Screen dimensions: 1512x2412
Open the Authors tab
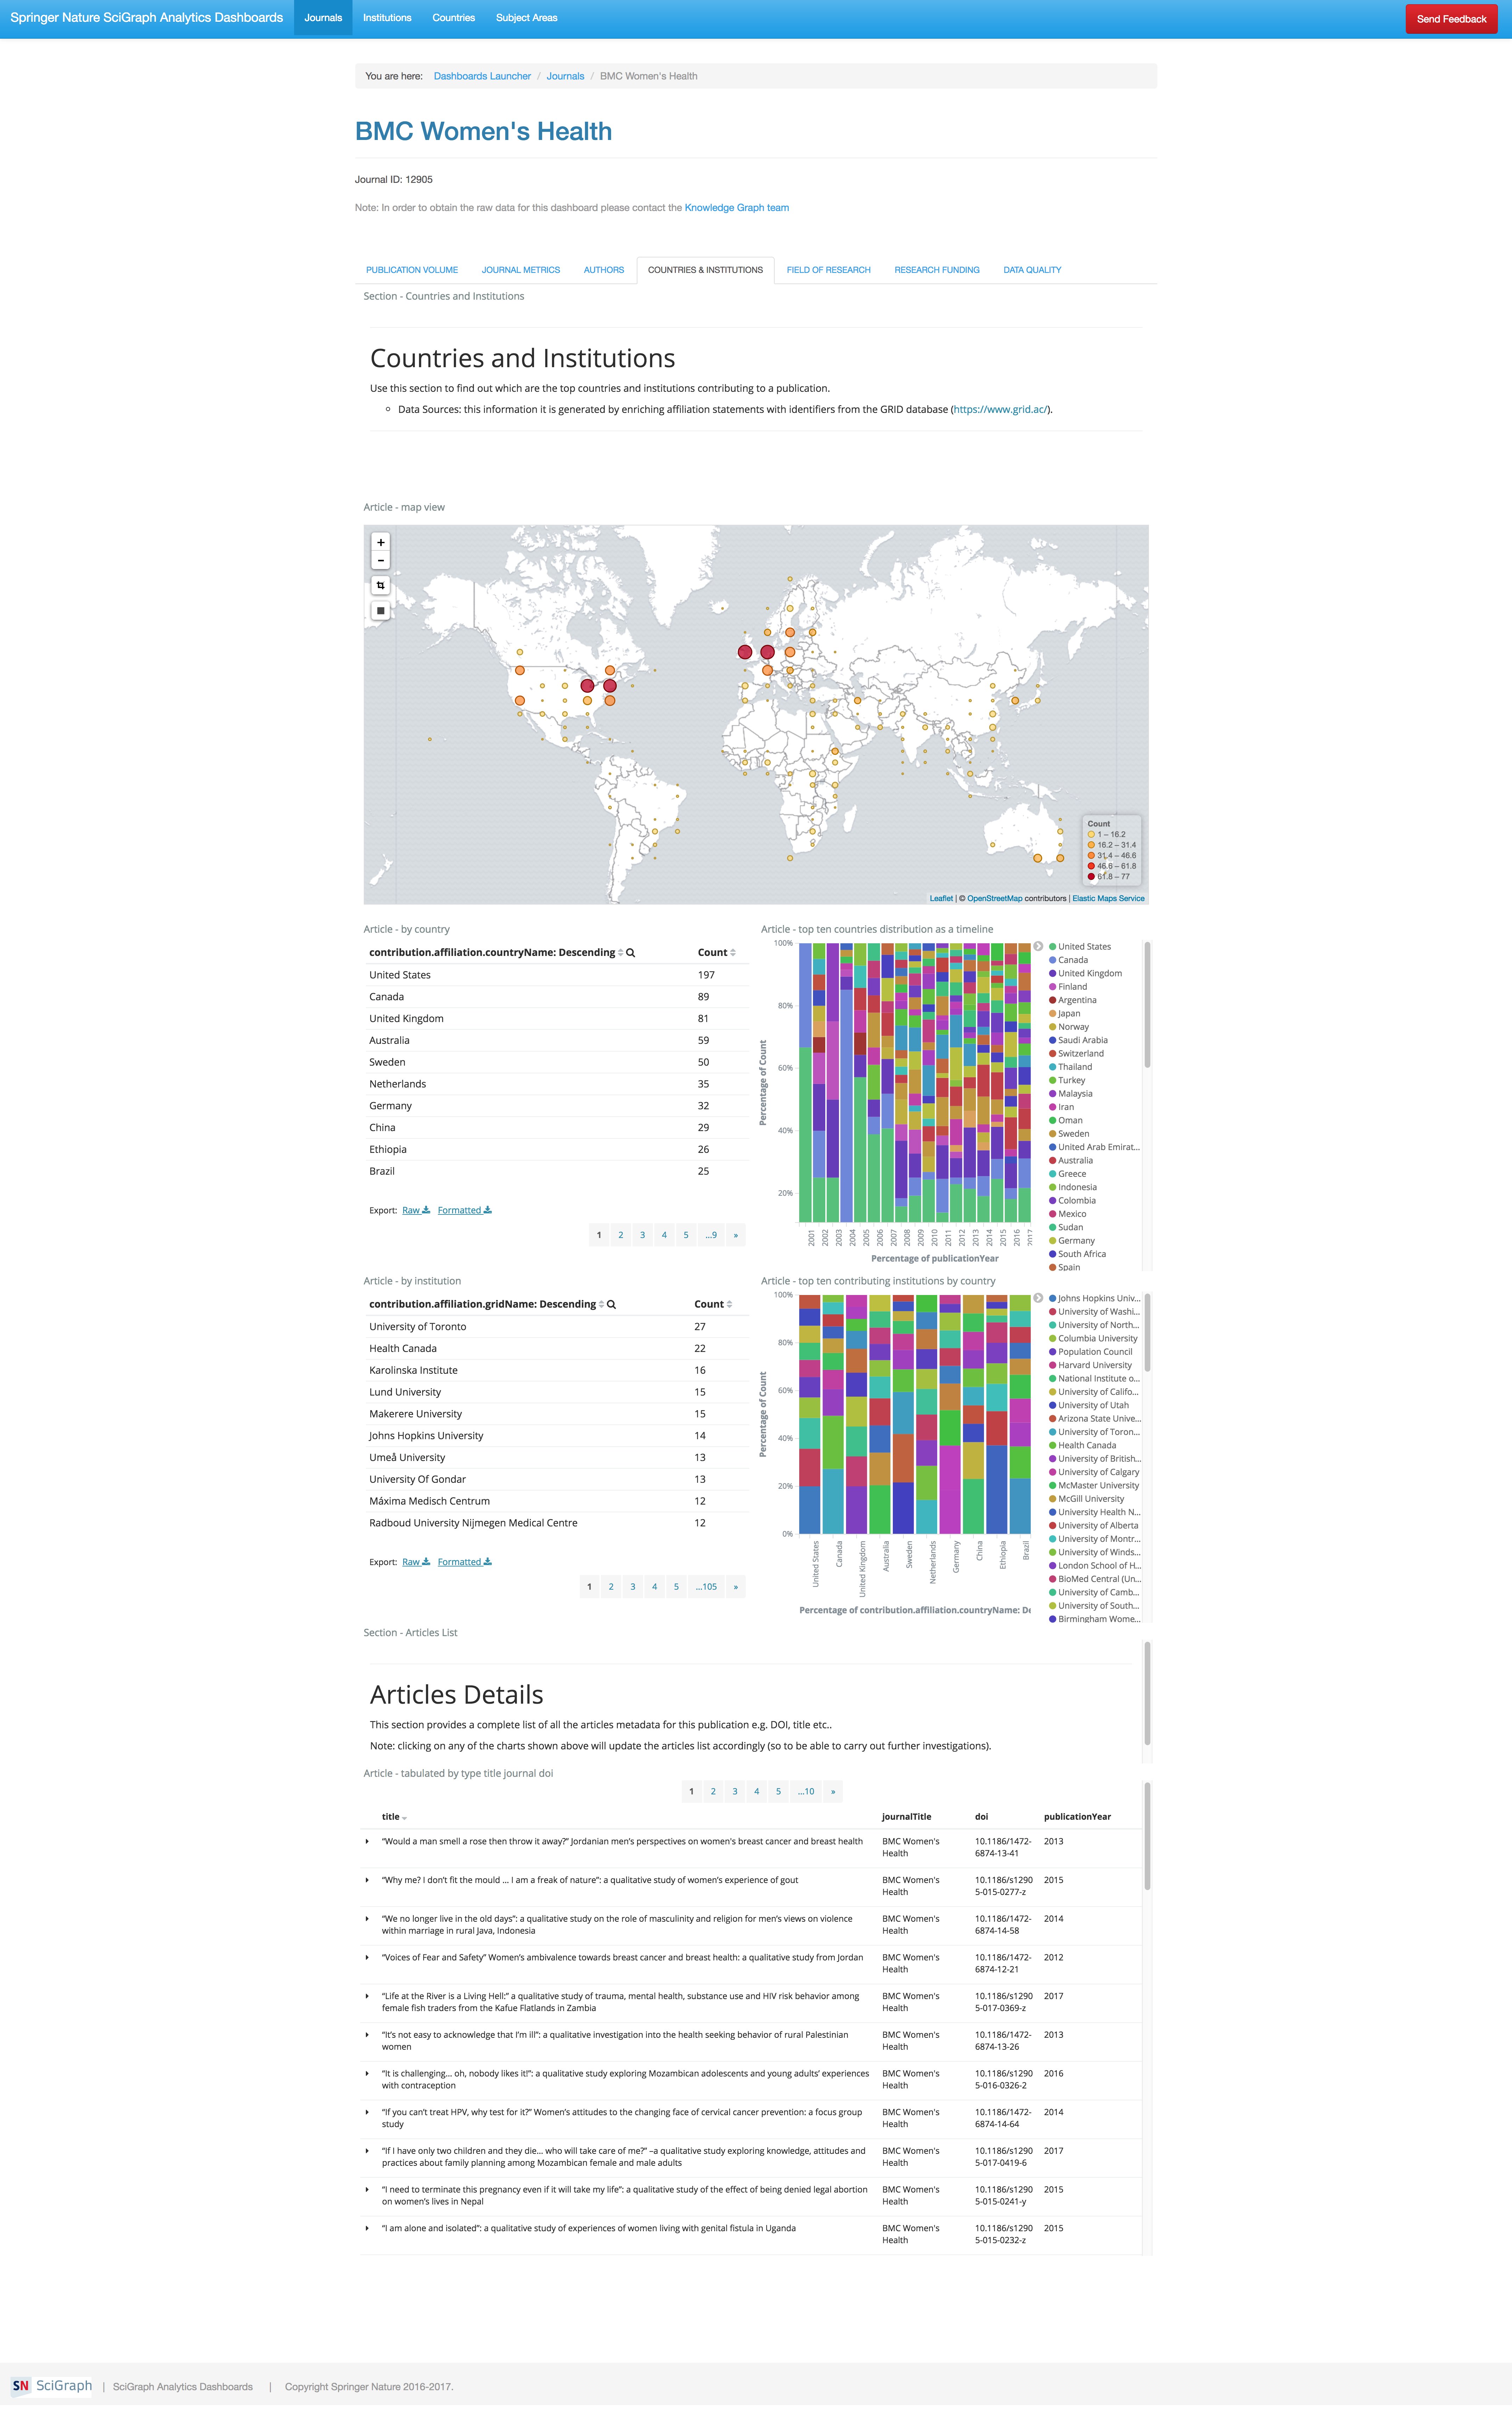(604, 270)
